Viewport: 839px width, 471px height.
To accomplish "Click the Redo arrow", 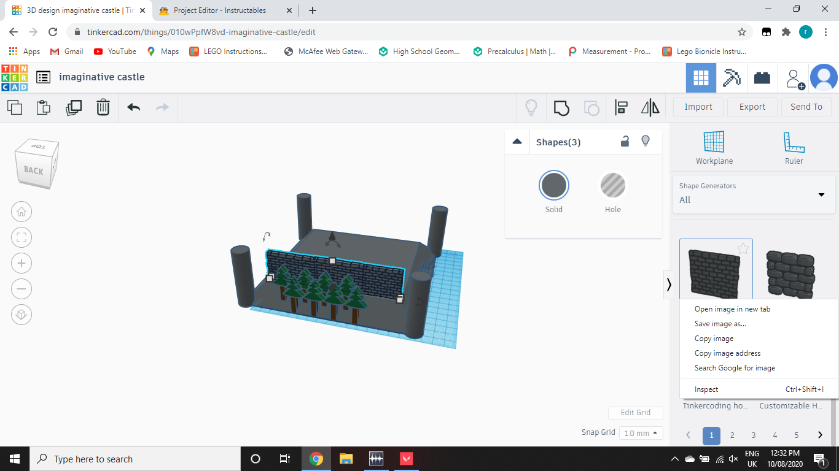I will [x=162, y=107].
